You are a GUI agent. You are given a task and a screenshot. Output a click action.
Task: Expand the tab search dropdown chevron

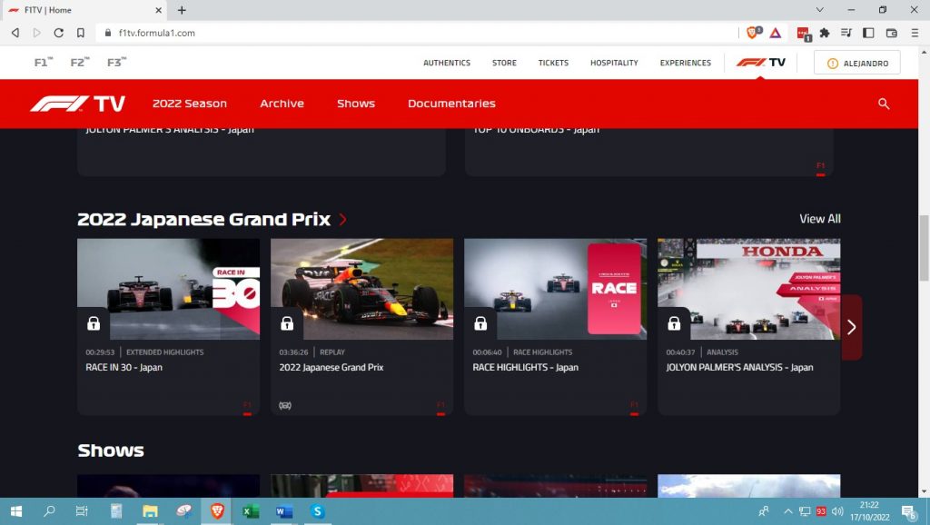tap(820, 10)
